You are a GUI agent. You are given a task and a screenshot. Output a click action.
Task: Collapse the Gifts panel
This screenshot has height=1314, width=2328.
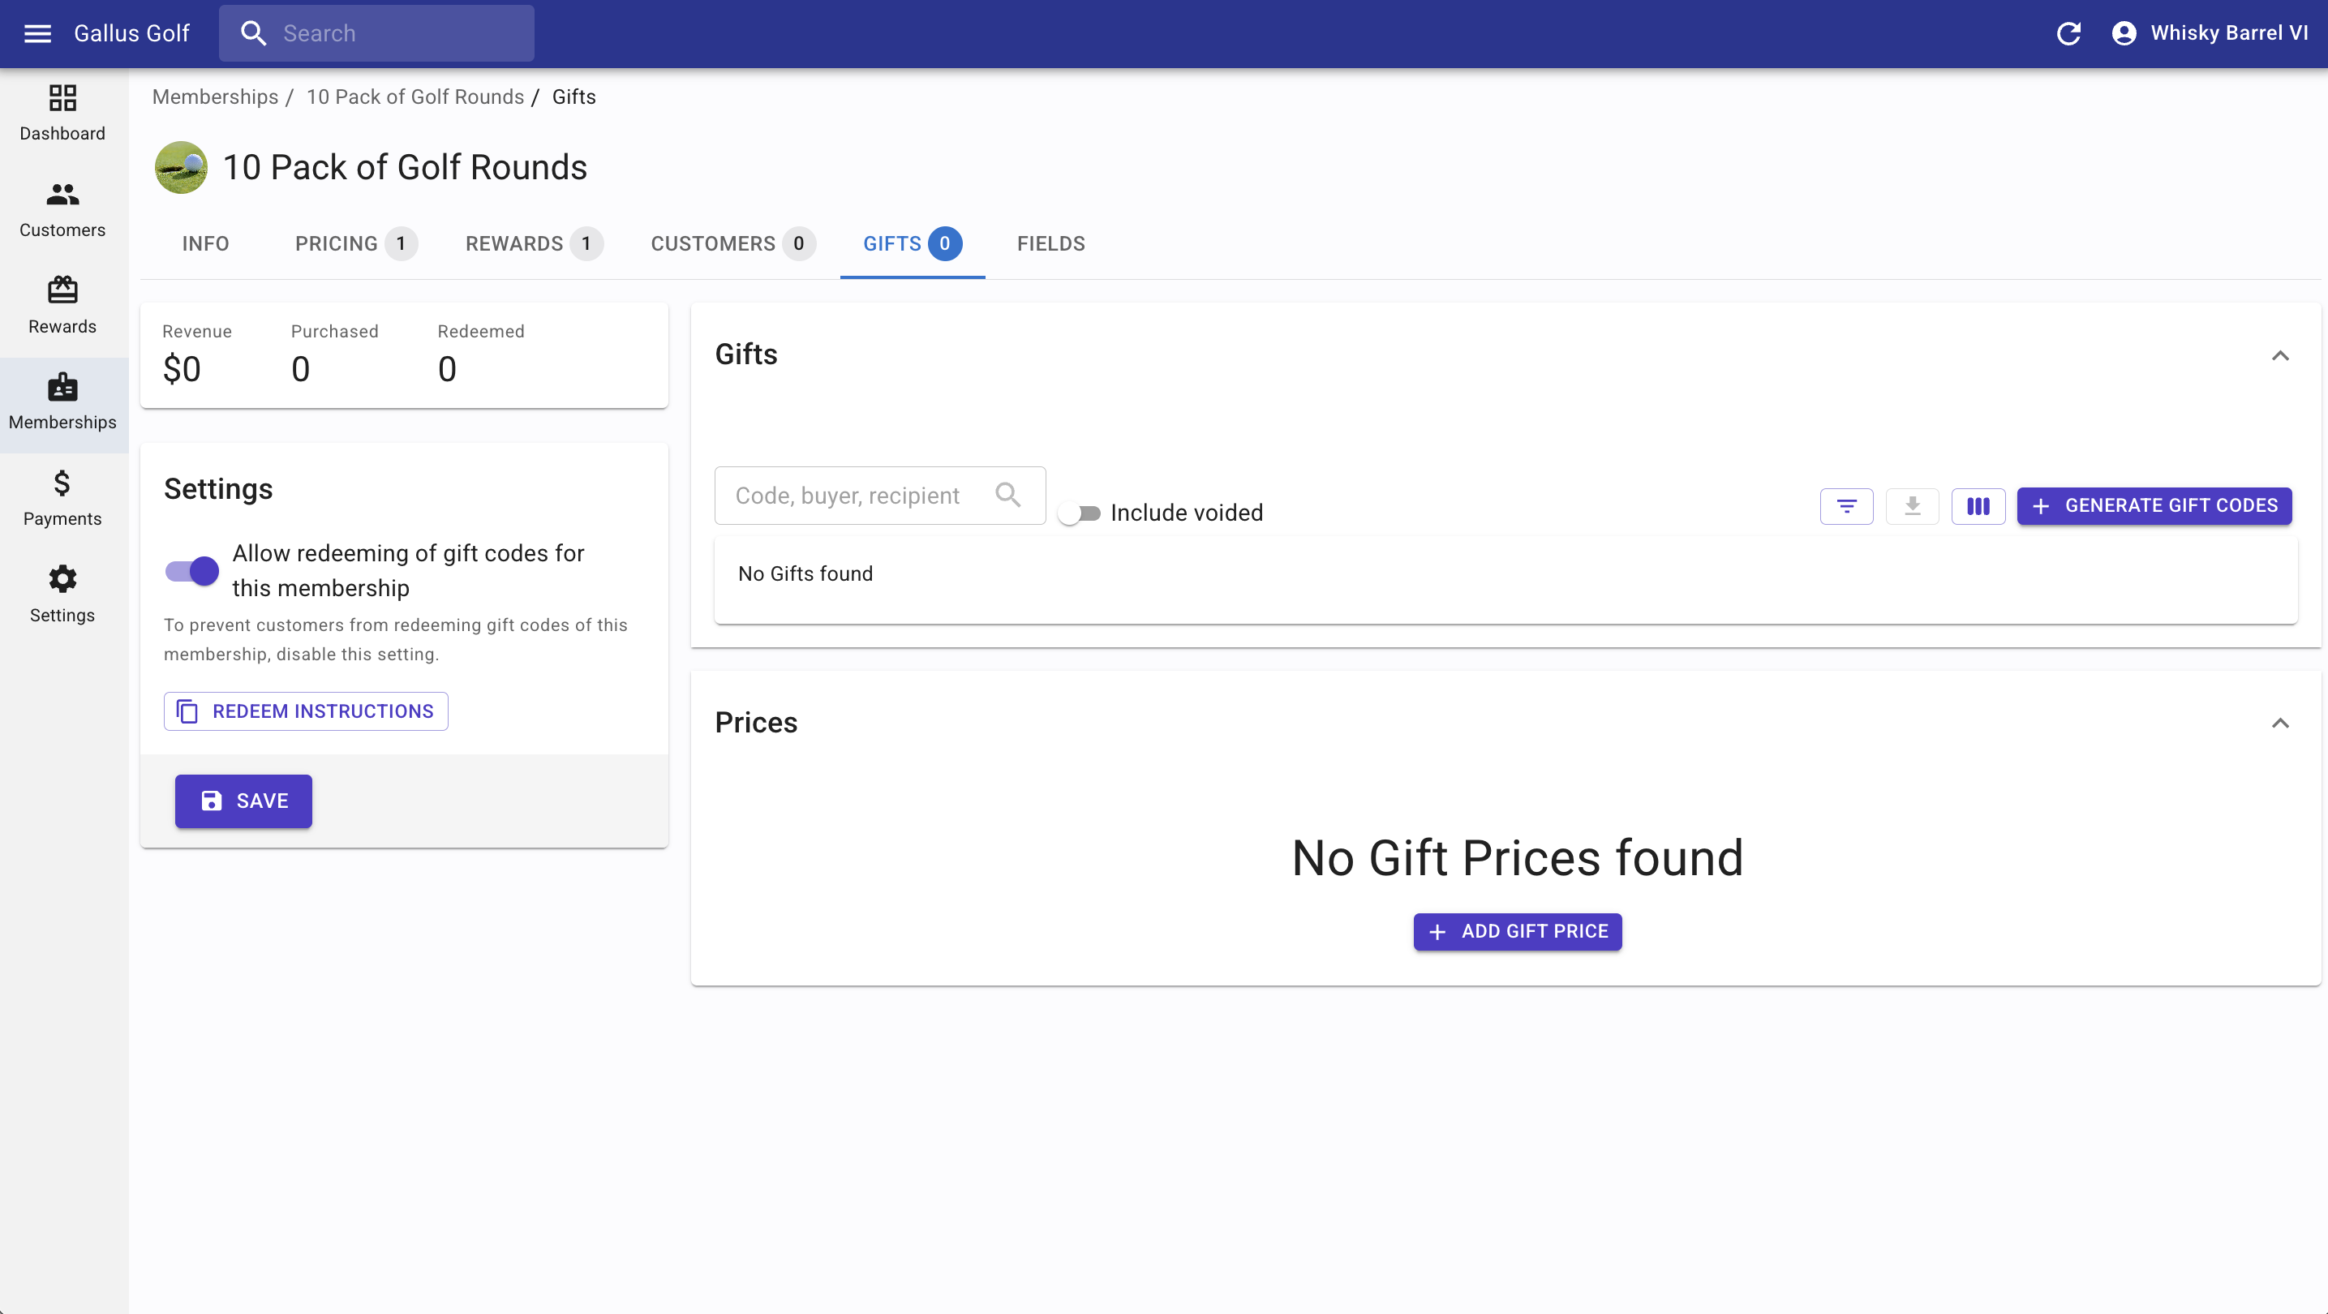click(2280, 355)
